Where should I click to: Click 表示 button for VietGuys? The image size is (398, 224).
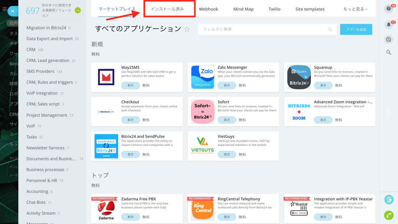[x=227, y=154]
